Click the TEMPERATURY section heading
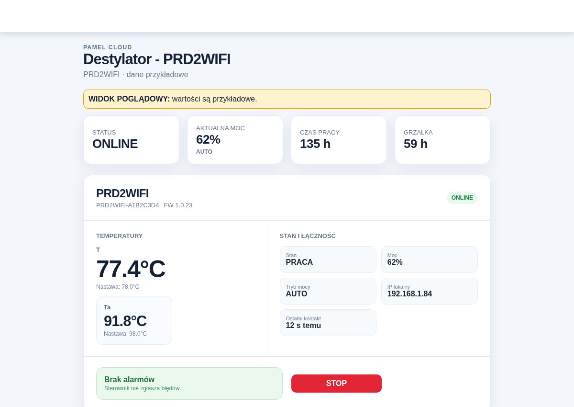574x407 pixels. pos(120,236)
